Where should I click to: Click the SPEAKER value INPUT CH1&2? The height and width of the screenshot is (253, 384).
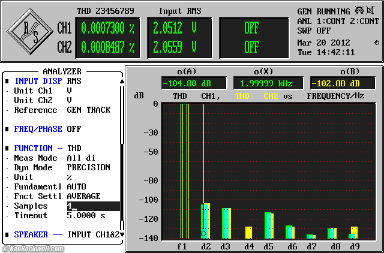[x=94, y=234]
